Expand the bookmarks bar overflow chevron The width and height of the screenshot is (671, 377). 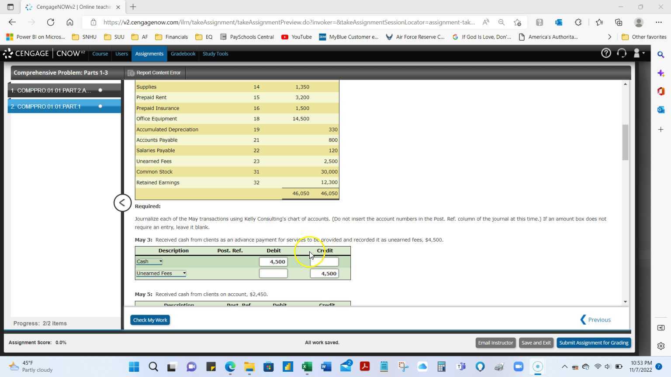pos(609,37)
